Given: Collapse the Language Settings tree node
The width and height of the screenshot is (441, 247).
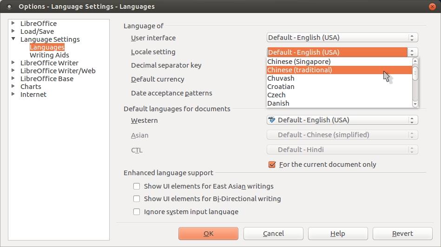Looking at the screenshot, I should pos(13,39).
